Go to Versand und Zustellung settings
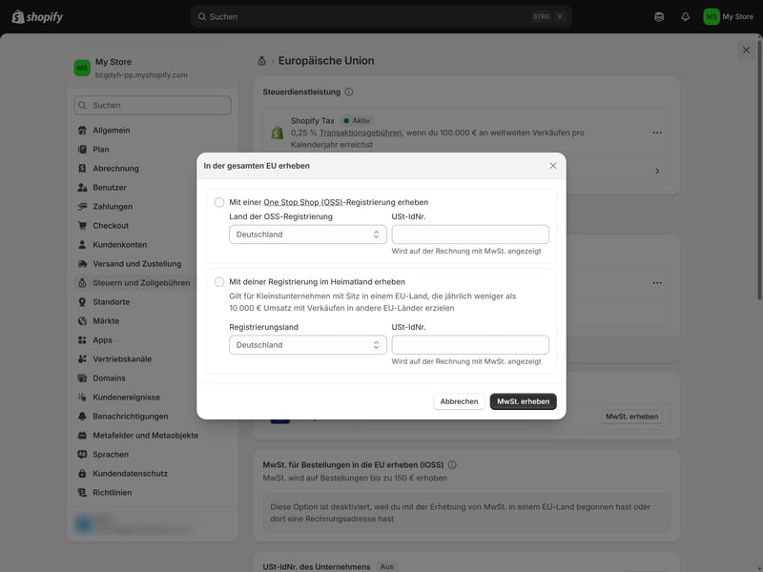 click(136, 264)
